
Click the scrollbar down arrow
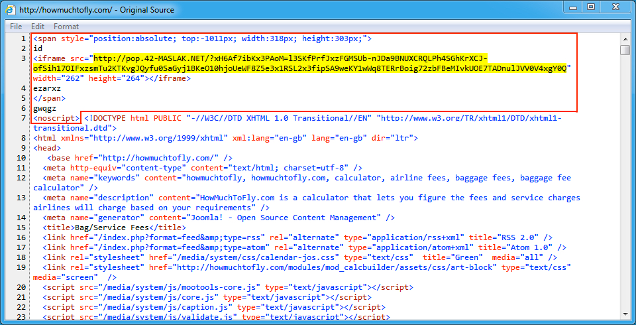tap(625, 314)
